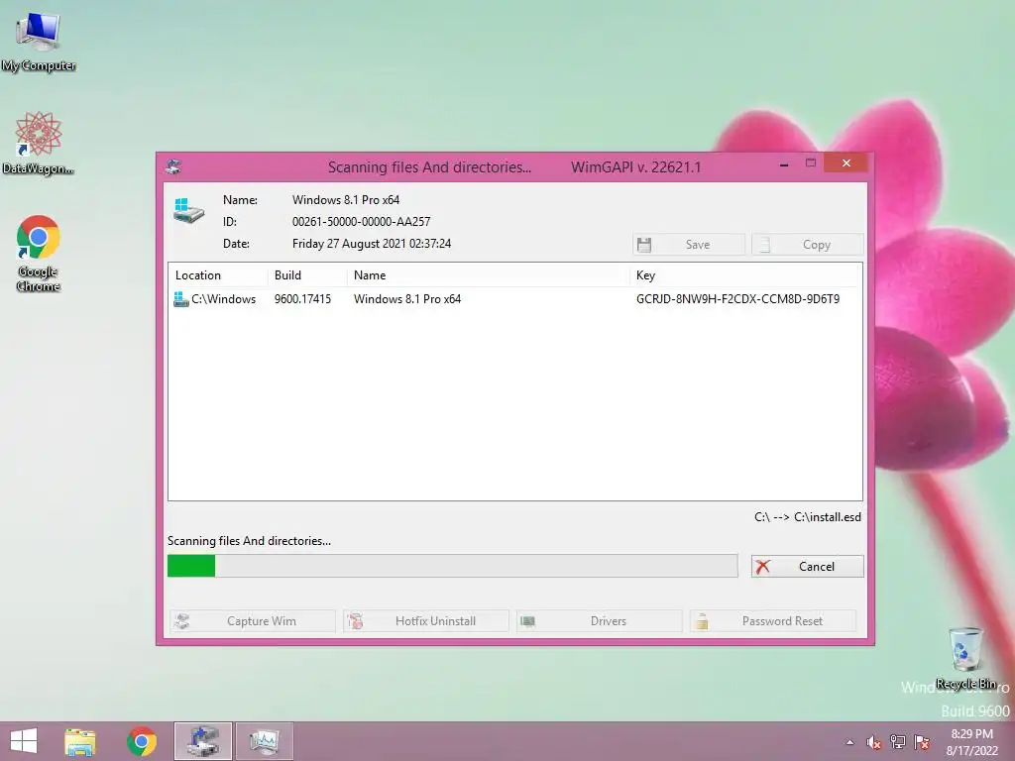
Task: Click the header name Windows 8.1 Pro x64
Action: [x=346, y=200]
